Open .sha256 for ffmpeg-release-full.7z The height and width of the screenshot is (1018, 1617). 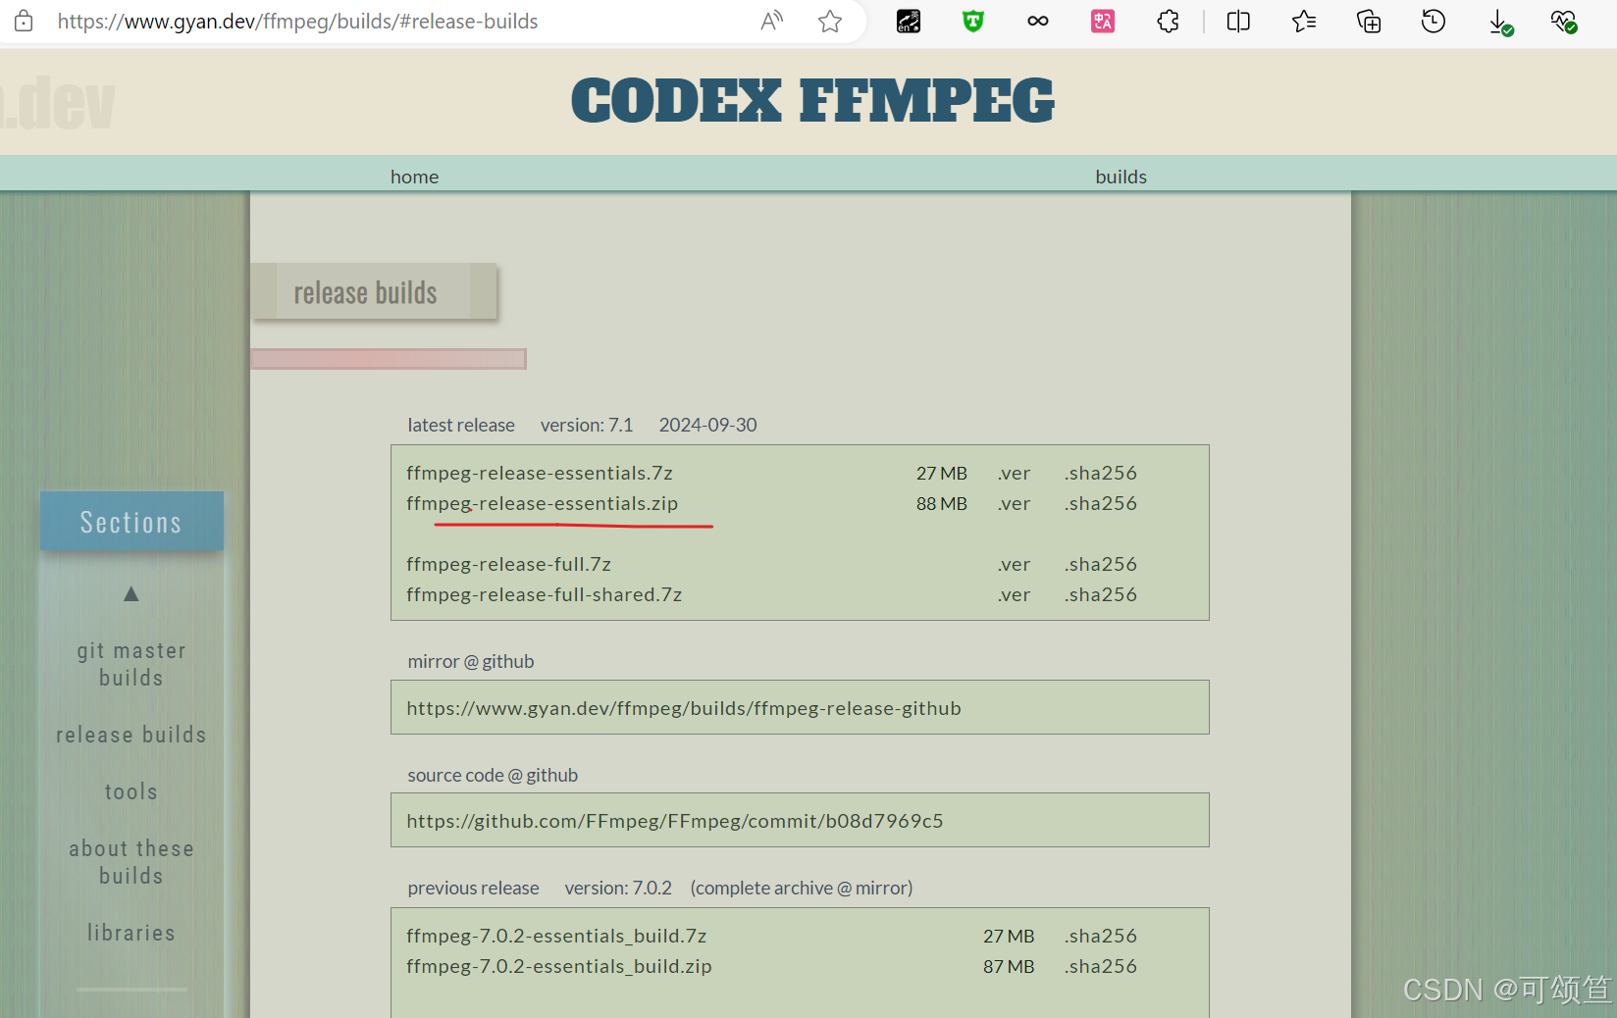tap(1101, 564)
